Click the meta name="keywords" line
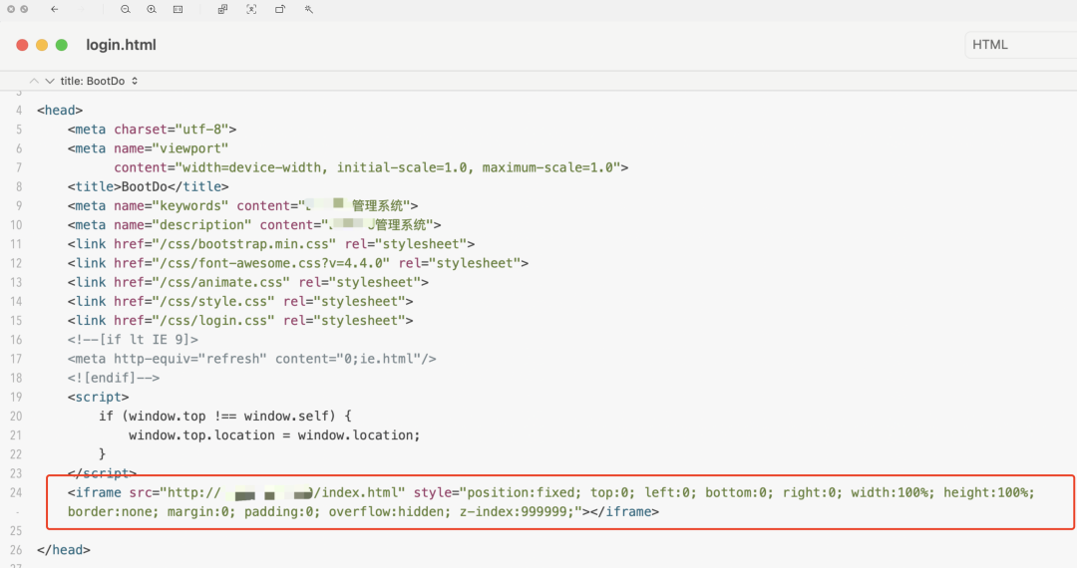 242,206
